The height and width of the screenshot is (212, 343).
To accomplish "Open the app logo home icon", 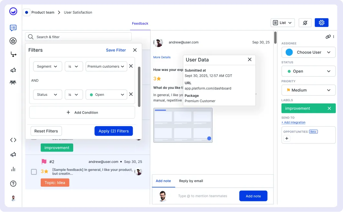I will coord(13,11).
